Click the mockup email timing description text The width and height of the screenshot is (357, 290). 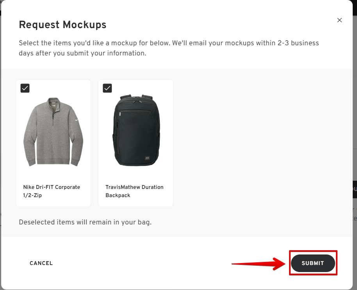[169, 48]
